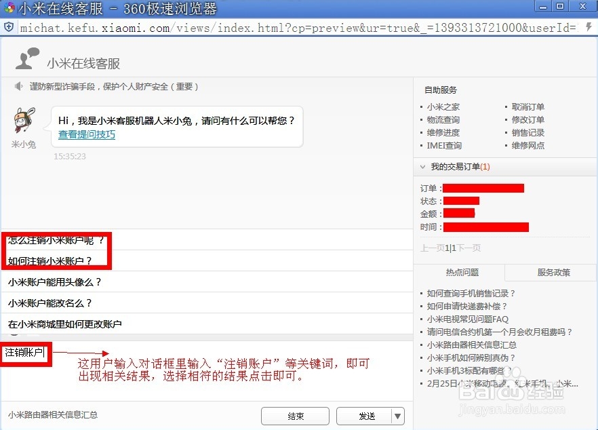
Task: Click the security shield icon in address bar
Action: point(9,27)
